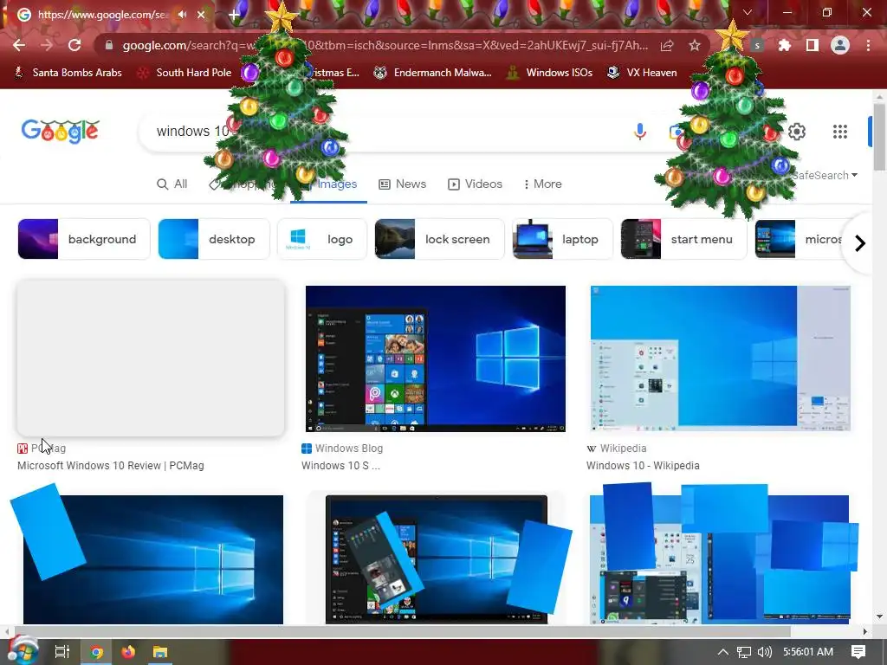The width and height of the screenshot is (887, 665).
Task: Open the Google apps grid
Action: tap(840, 132)
